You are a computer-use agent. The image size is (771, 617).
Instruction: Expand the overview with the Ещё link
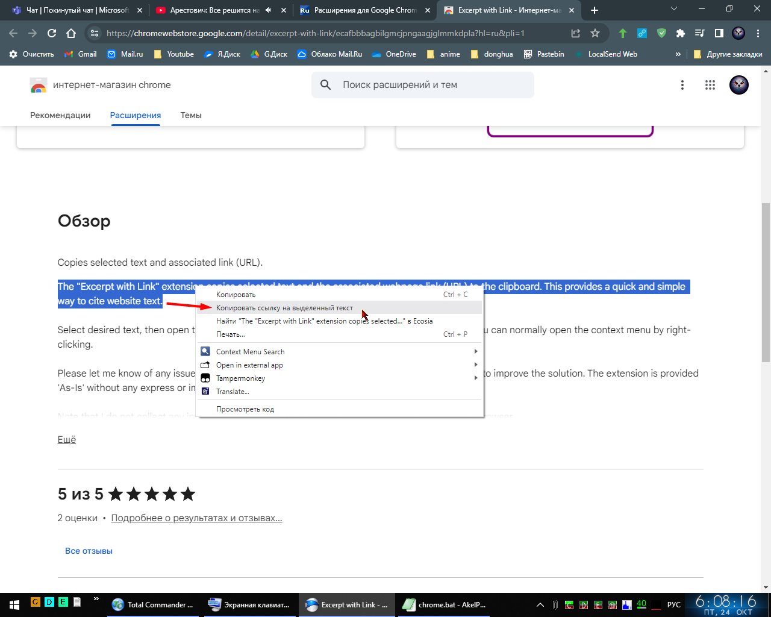pos(67,440)
